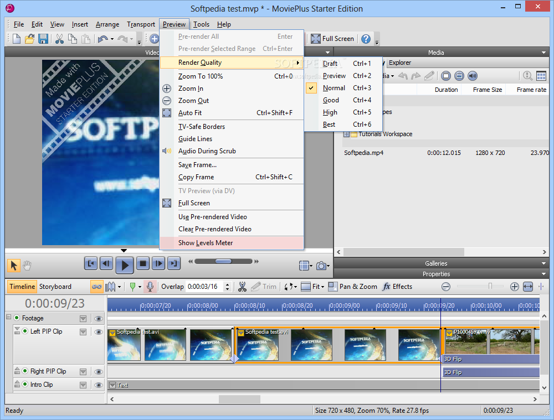Viewport: 554px width, 420px height.
Task: Choose Draft render quality
Action: click(x=343, y=64)
